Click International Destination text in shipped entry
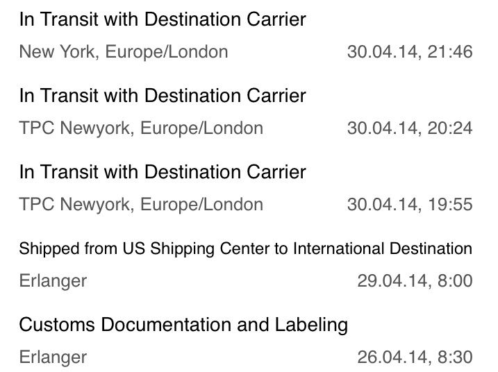The image size is (498, 372). pyautogui.click(x=383, y=248)
